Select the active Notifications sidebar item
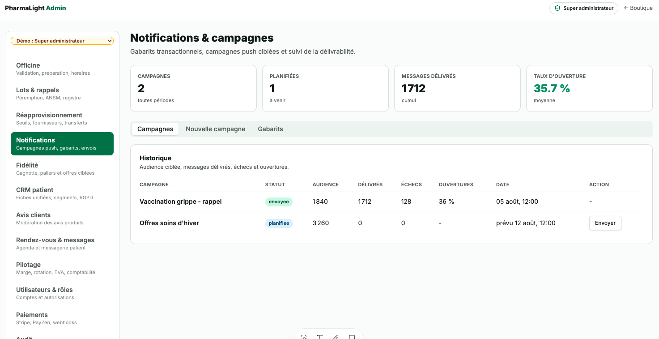This screenshot has width=659, height=339. coord(62,144)
